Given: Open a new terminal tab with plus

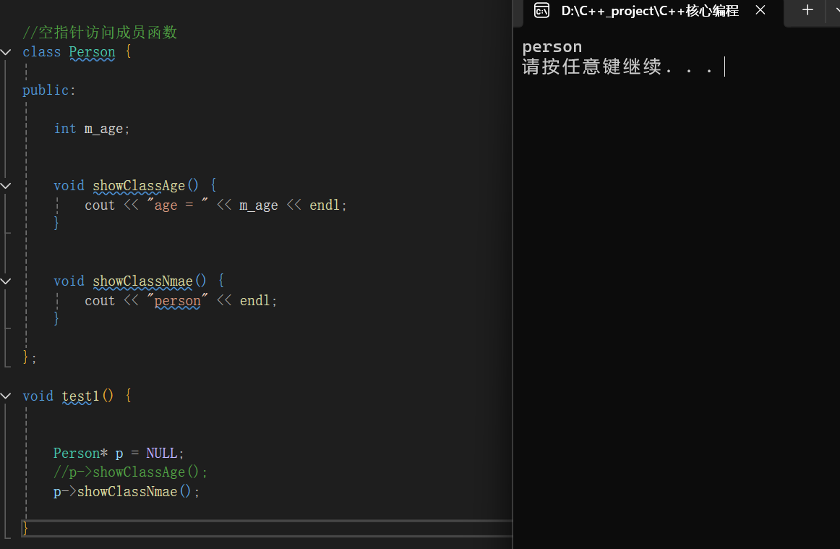Looking at the screenshot, I should tap(807, 9).
